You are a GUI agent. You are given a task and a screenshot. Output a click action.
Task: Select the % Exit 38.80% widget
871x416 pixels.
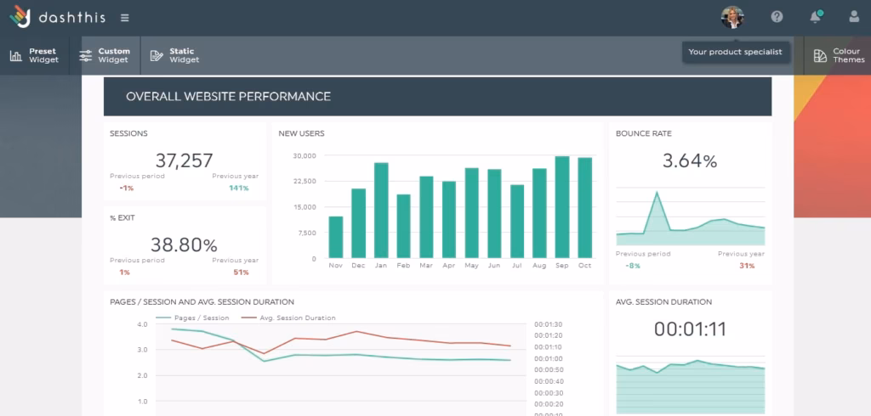point(185,245)
